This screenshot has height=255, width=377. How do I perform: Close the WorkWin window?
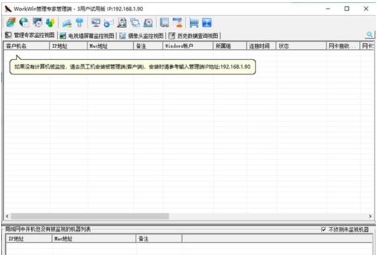366,9
